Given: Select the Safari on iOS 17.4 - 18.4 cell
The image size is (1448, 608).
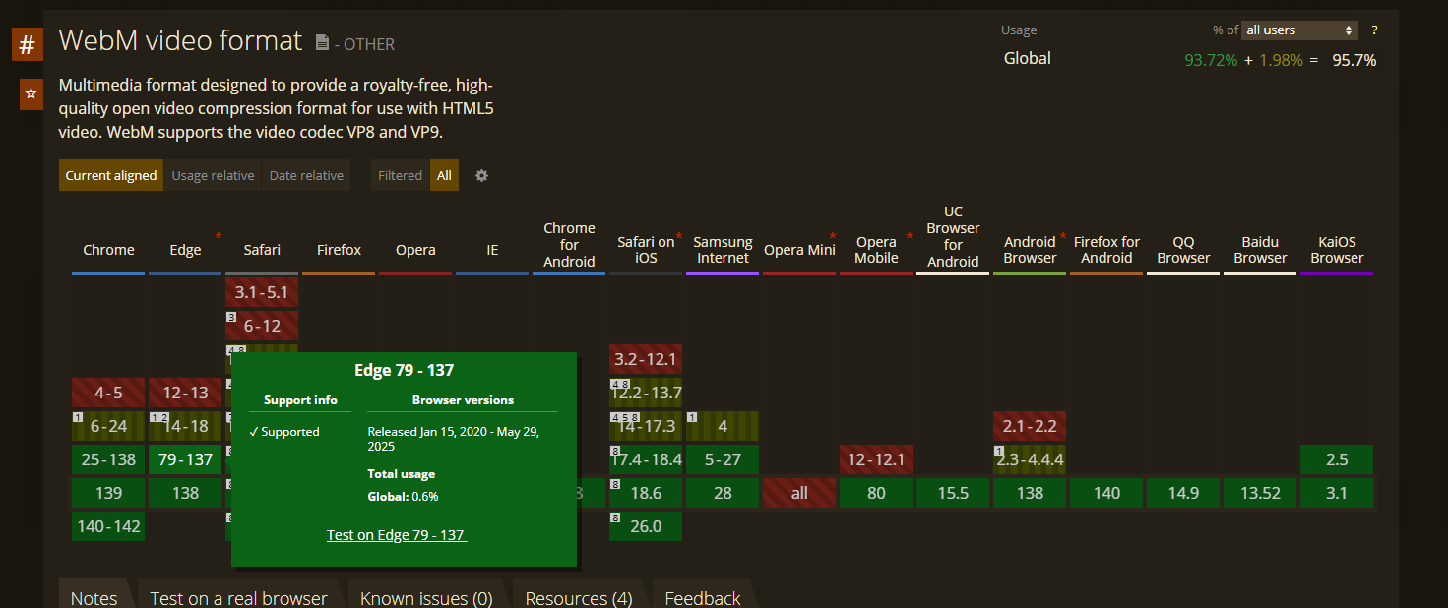Looking at the screenshot, I should [646, 459].
